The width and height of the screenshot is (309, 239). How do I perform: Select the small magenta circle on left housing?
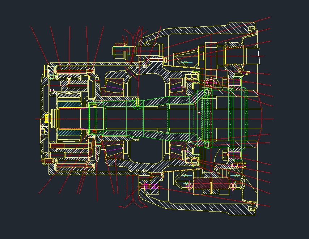pyautogui.click(x=52, y=91)
